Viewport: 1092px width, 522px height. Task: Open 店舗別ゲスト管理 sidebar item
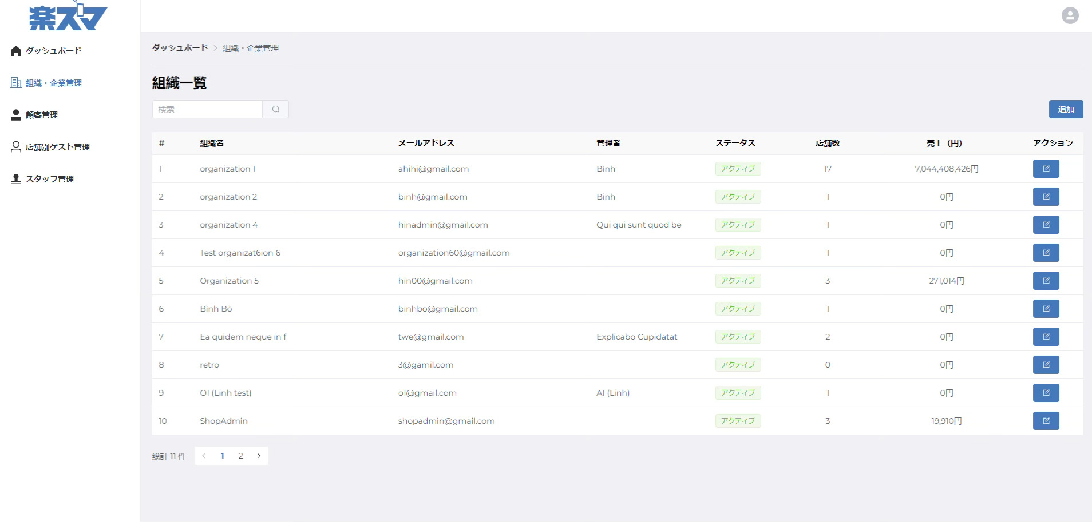pyautogui.click(x=57, y=147)
